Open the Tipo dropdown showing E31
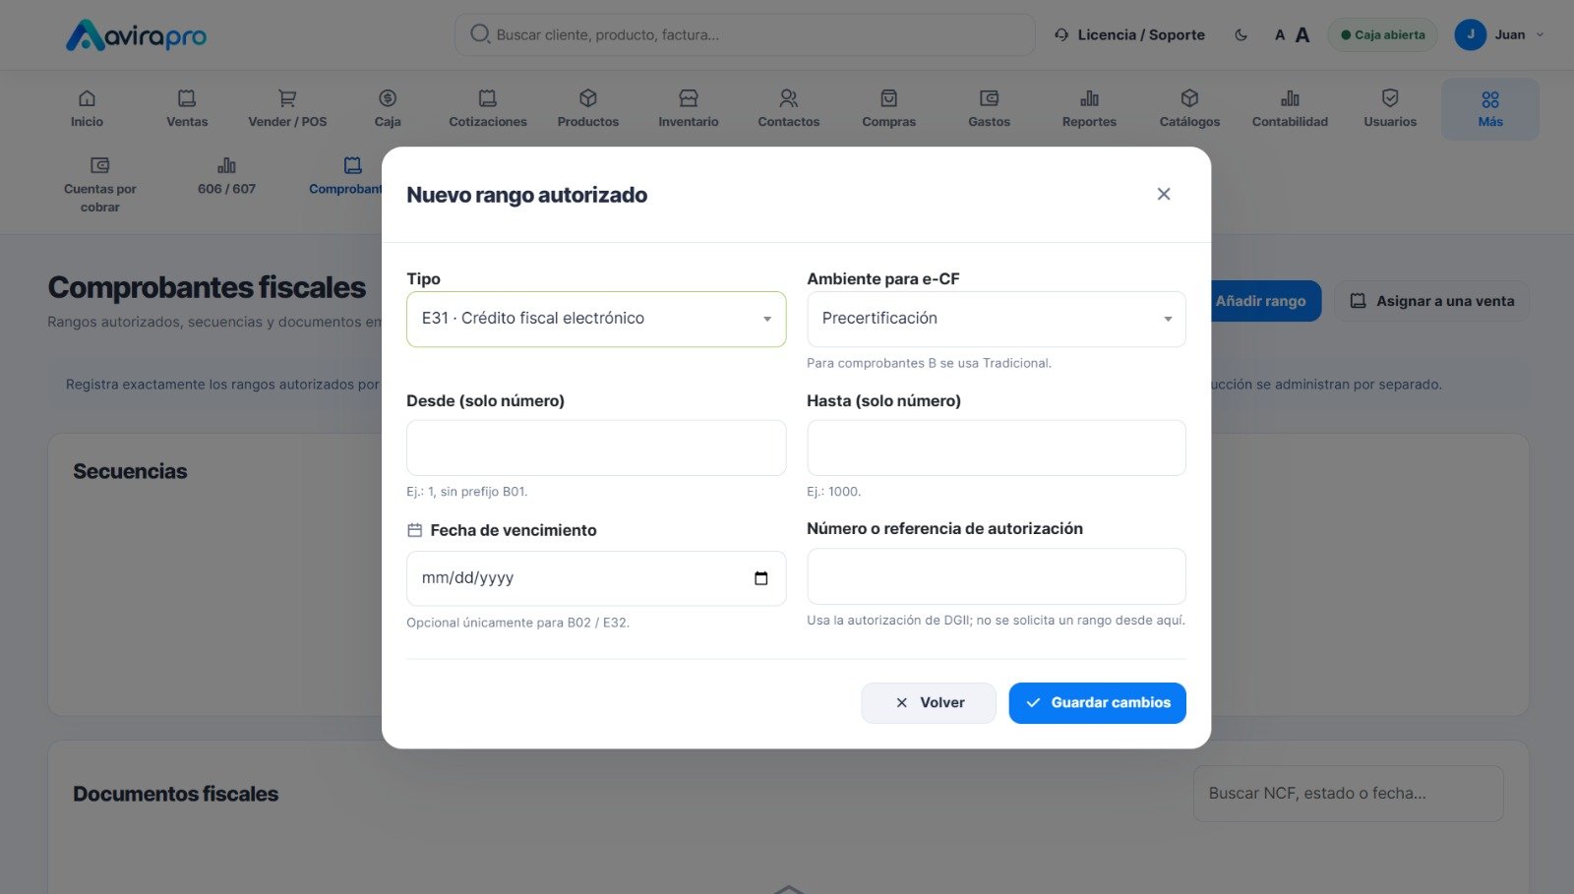This screenshot has width=1574, height=894. (596, 319)
